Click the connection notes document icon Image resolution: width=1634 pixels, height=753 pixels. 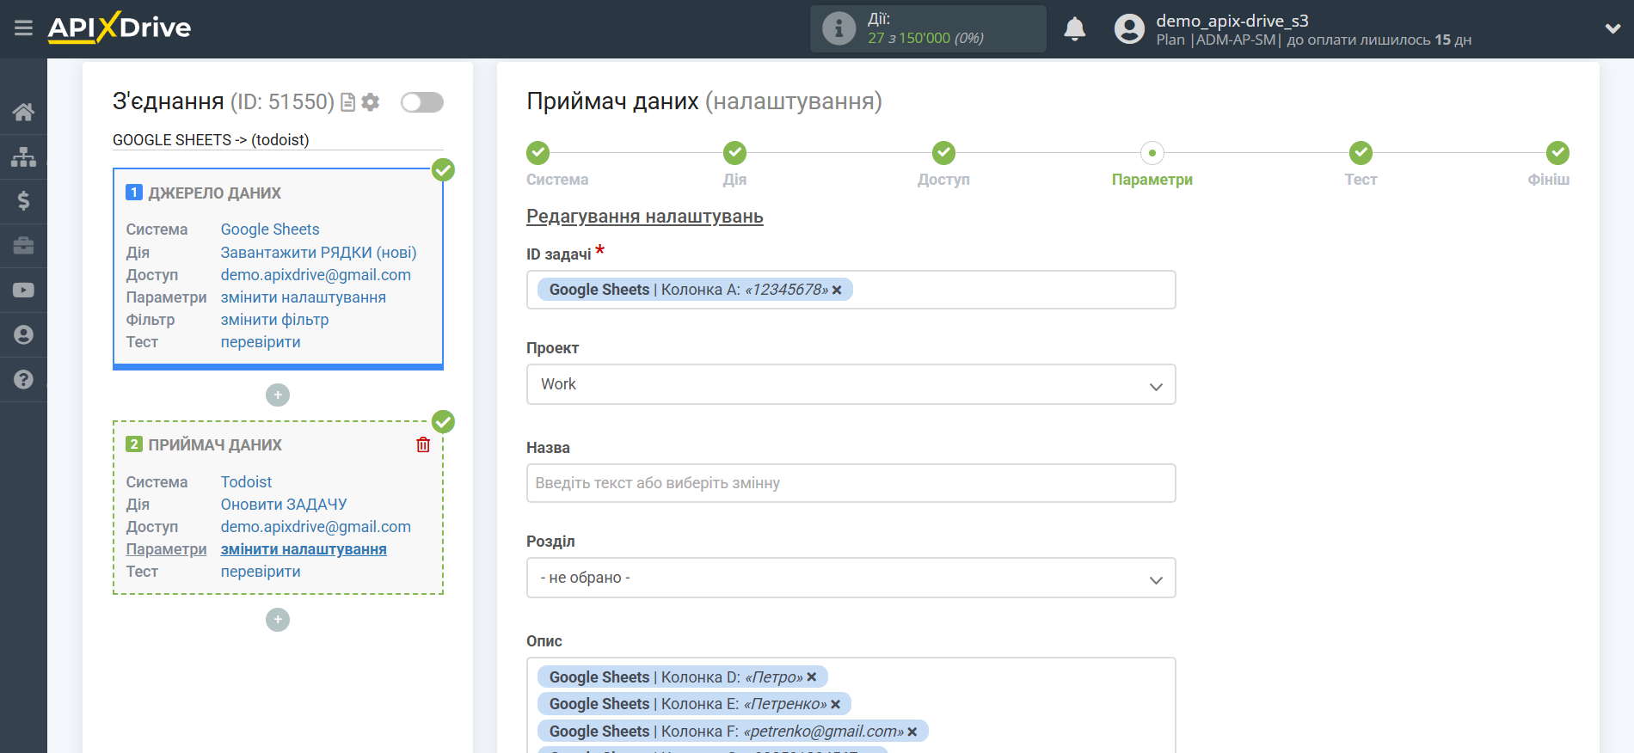click(x=348, y=102)
